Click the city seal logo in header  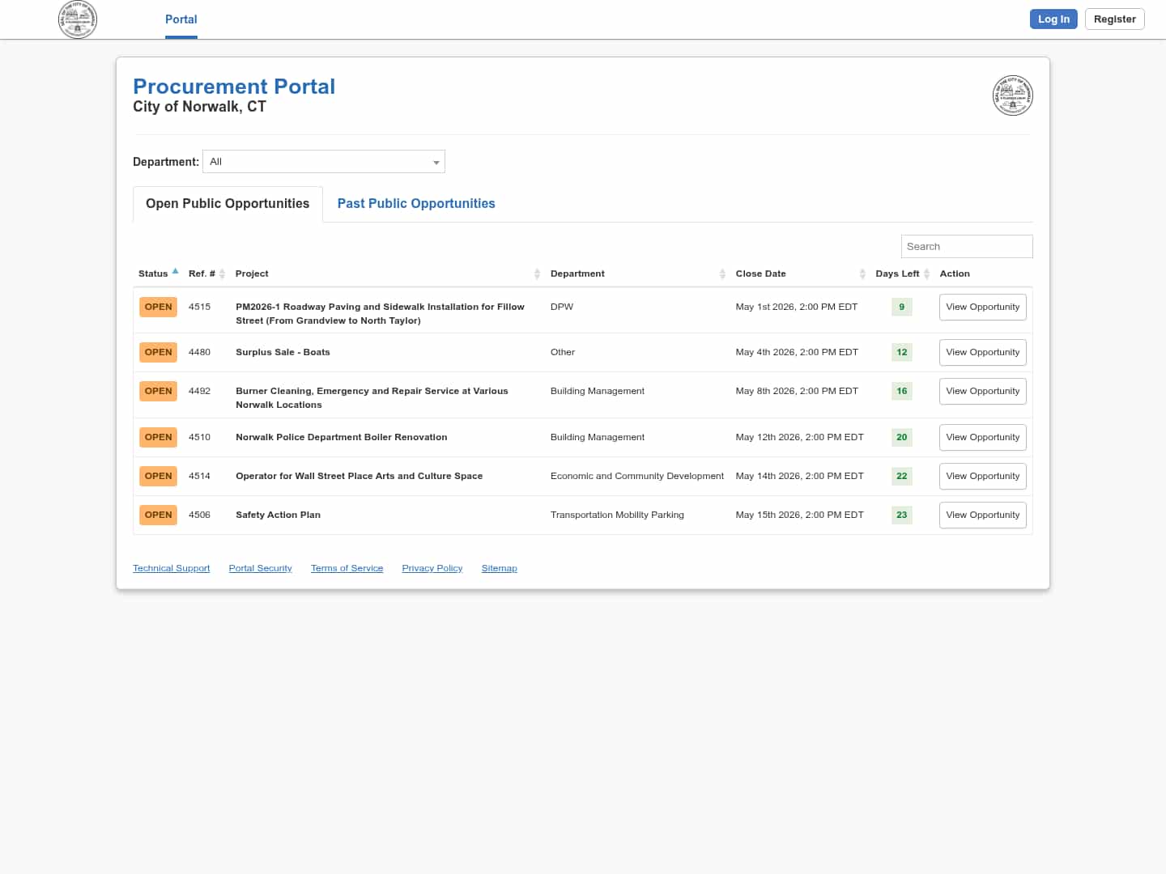[78, 19]
